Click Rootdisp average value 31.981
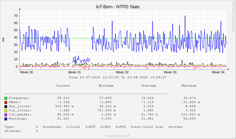The height and width of the screenshot is (139, 236). [x=147, y=119]
